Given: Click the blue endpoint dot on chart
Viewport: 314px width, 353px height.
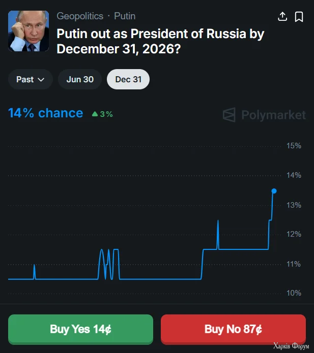Looking at the screenshot, I should click(274, 191).
